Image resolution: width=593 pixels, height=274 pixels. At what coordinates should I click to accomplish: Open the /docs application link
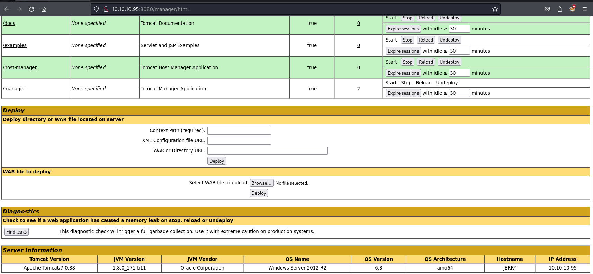point(9,23)
